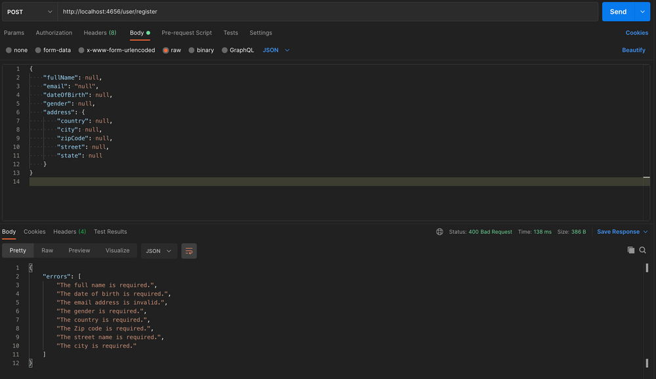656x379 pixels.
Task: Select the form-data radio option
Action: (38, 51)
